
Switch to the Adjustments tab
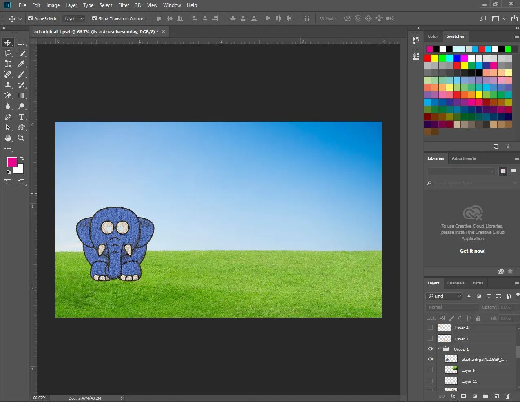click(x=463, y=158)
